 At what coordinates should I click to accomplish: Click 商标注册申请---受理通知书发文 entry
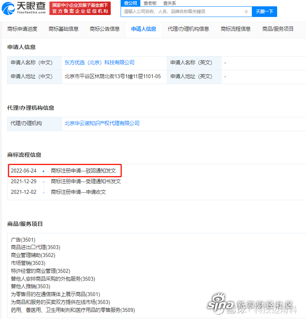86,181
